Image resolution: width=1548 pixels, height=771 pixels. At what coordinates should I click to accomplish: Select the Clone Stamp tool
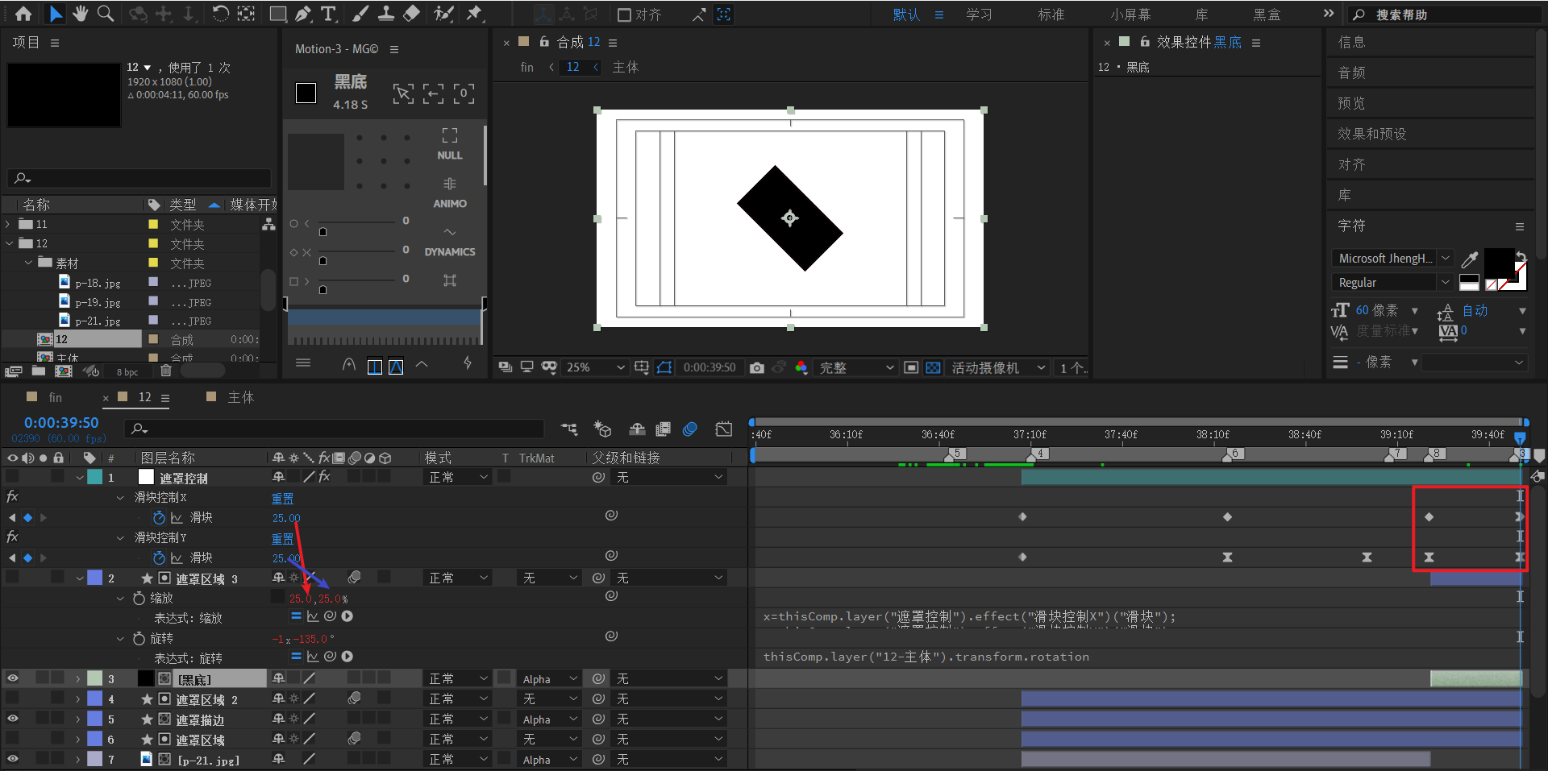[x=386, y=14]
